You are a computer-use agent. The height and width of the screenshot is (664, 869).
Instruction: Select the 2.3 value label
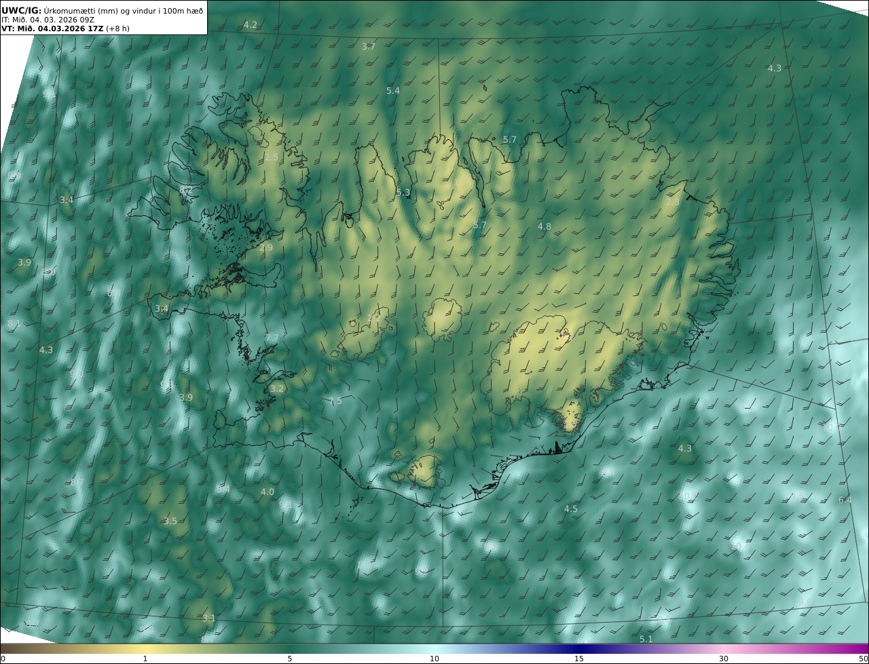coord(673,202)
